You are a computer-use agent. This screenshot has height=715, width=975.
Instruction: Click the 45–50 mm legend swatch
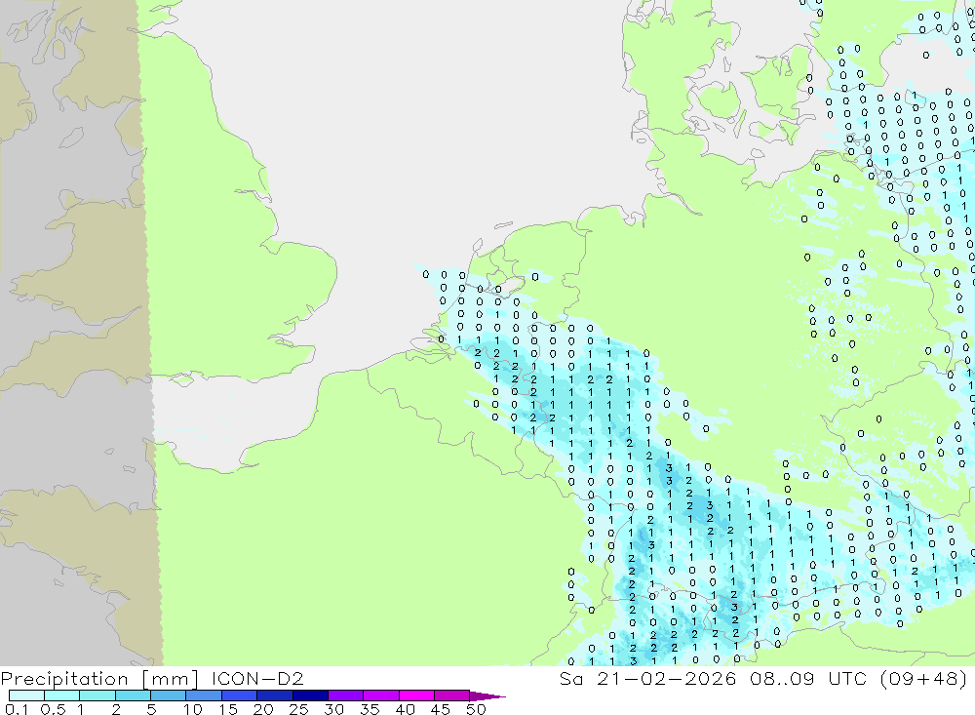coord(452,695)
